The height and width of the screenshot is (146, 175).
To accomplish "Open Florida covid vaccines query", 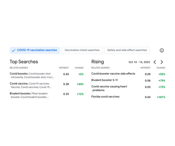I will pyautogui.click(x=105, y=97).
